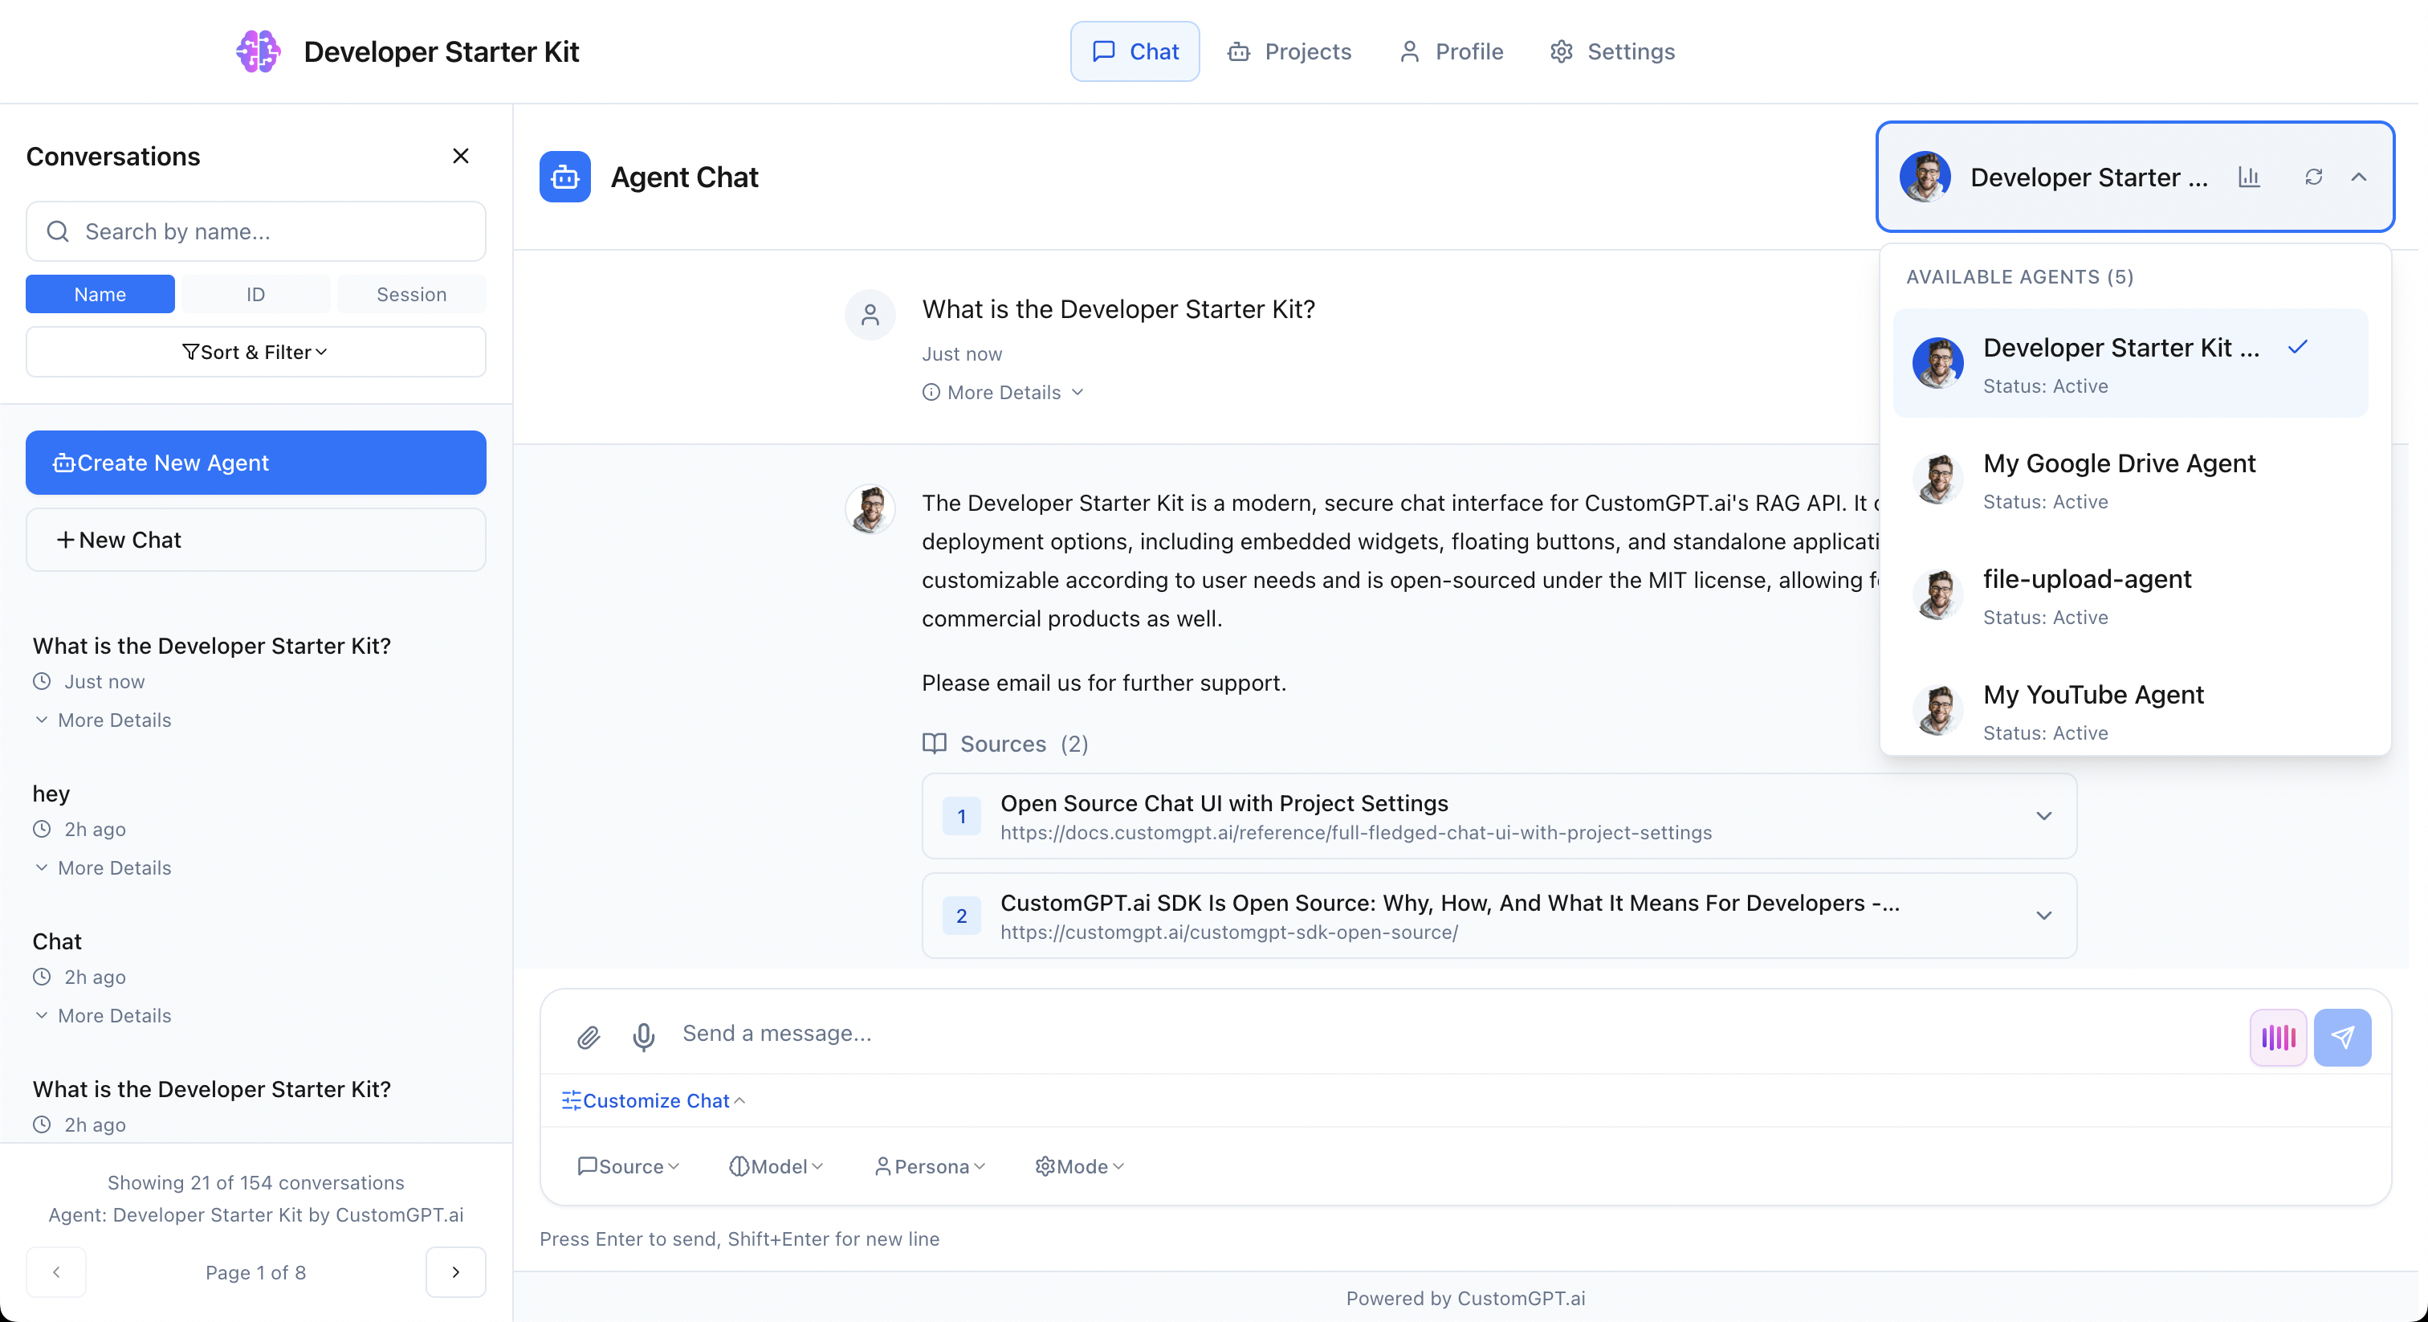Close the Conversations sidebar panel
This screenshot has height=1322, width=2428.
(x=460, y=157)
